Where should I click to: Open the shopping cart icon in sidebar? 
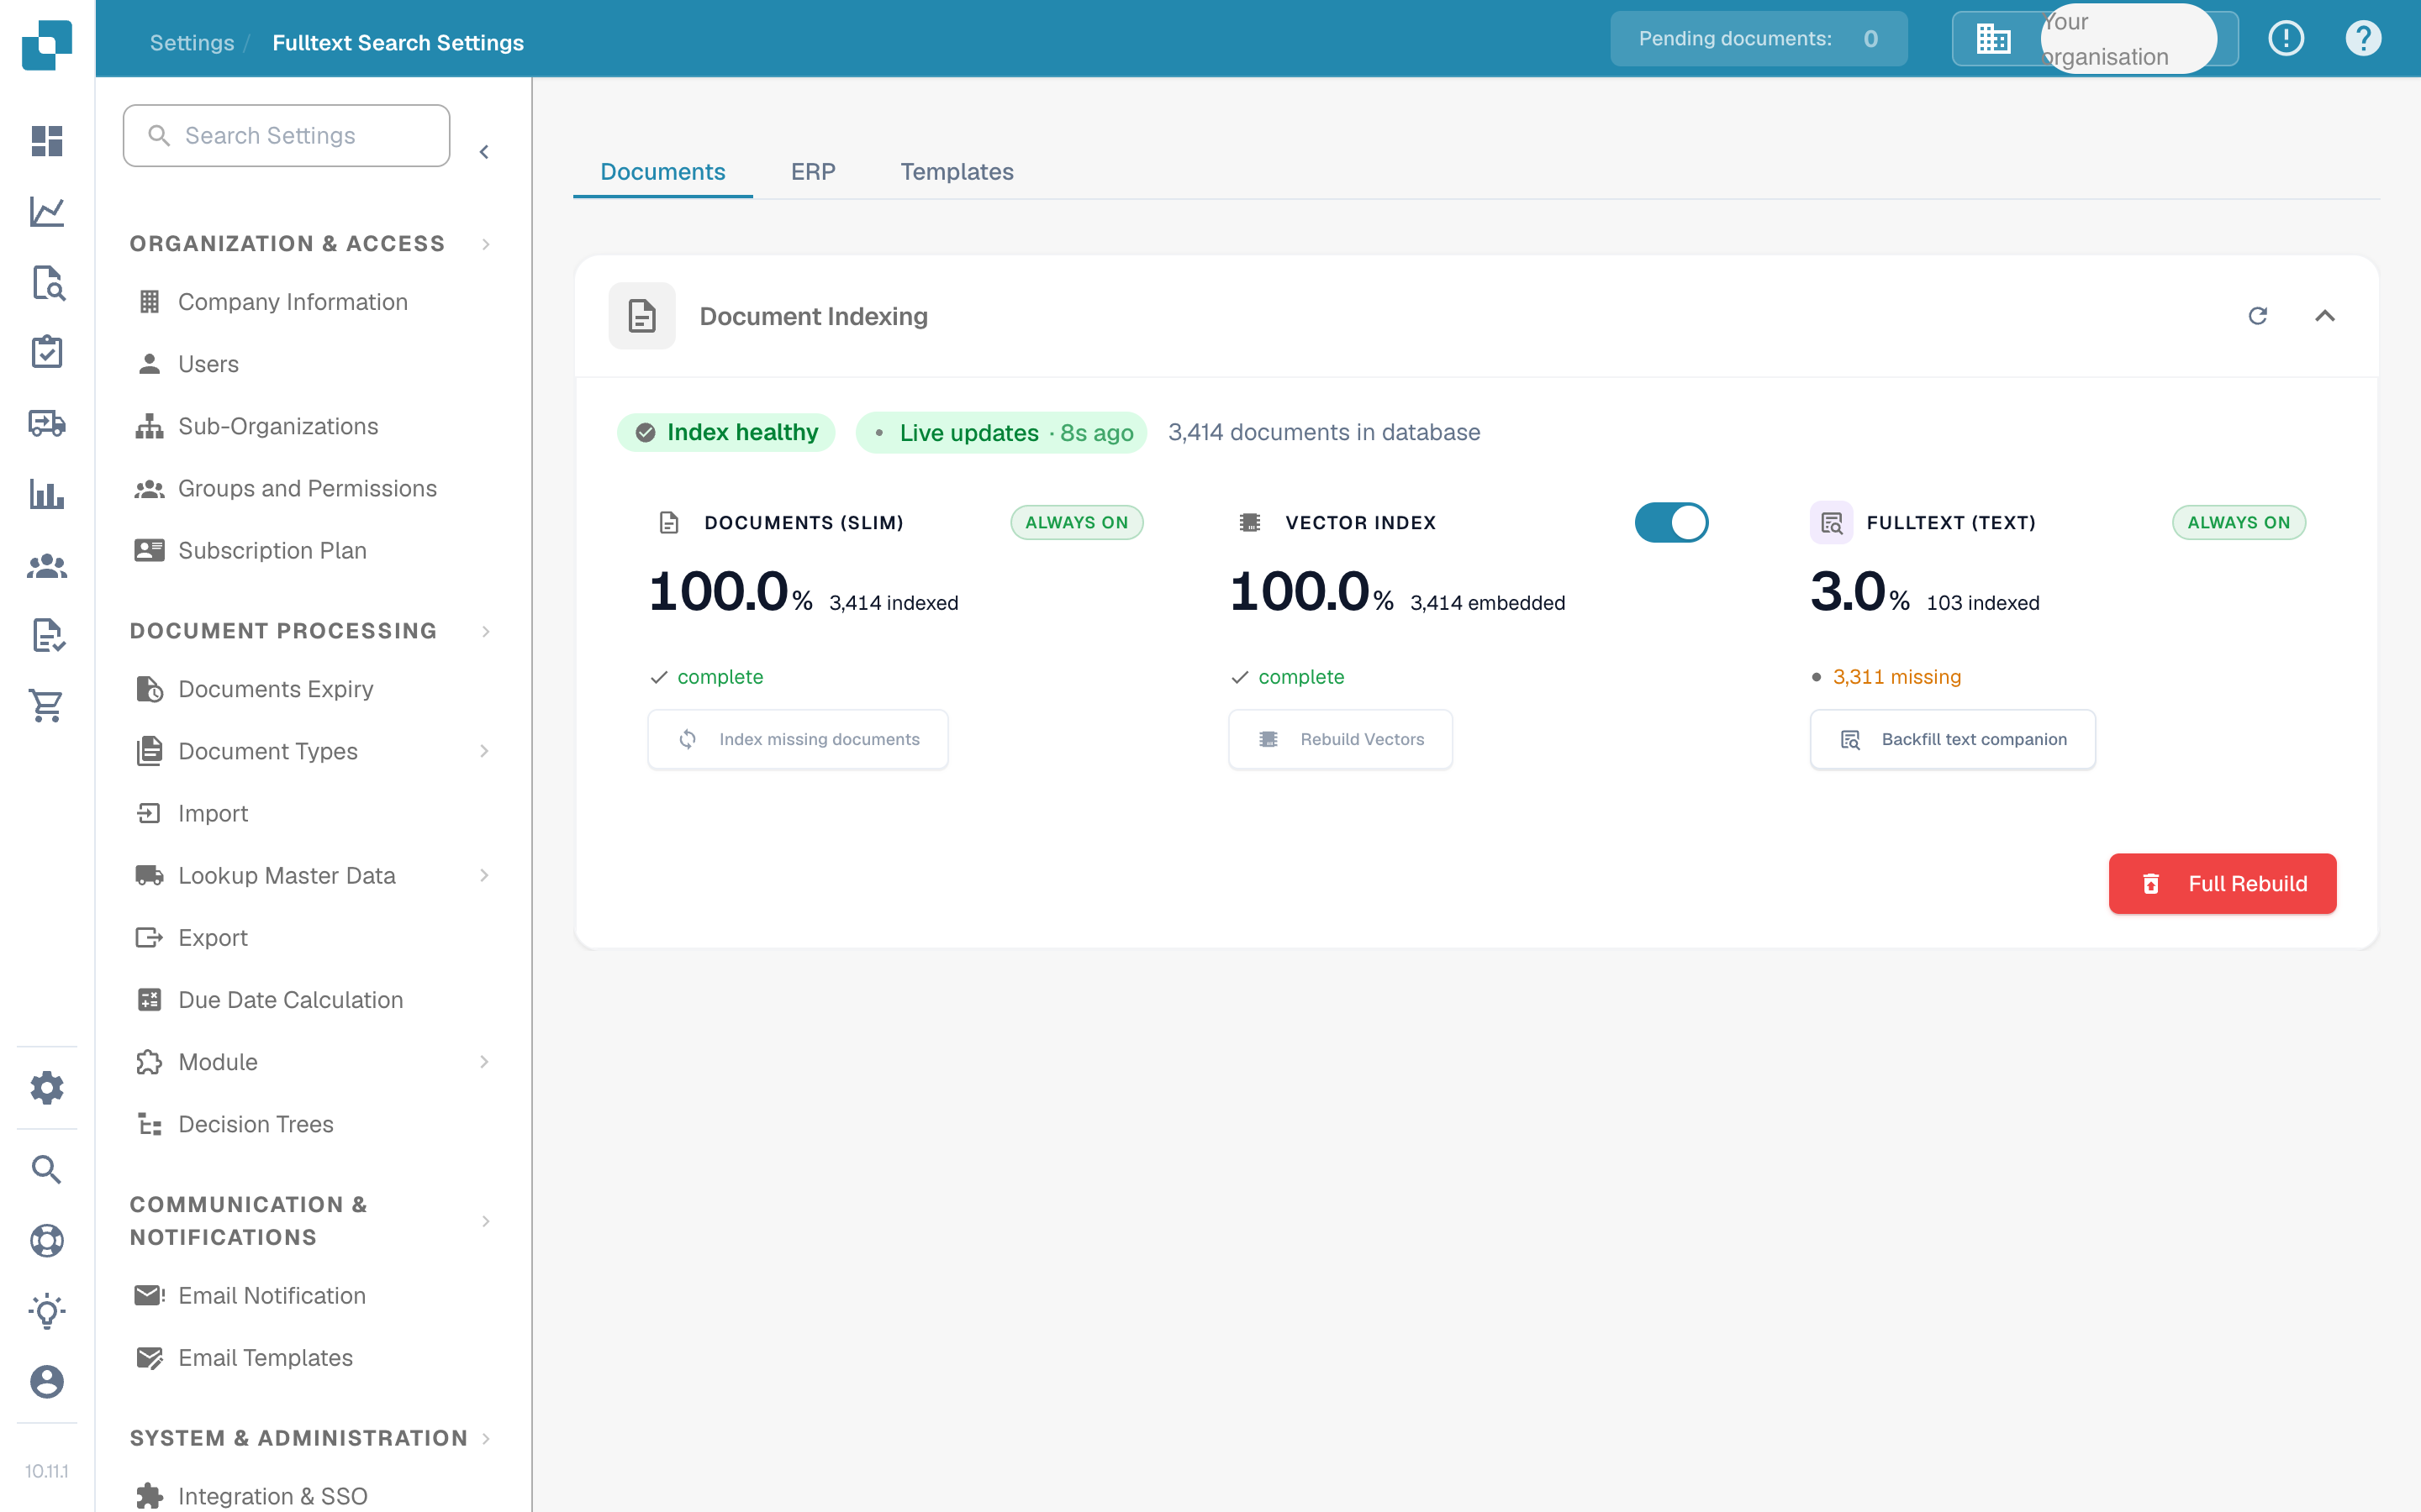click(x=47, y=706)
